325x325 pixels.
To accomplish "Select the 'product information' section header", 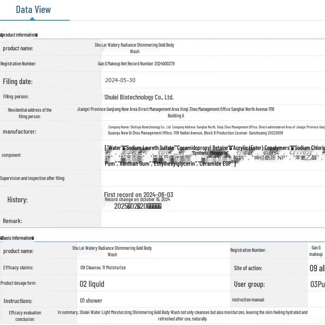I will (x=19, y=35).
